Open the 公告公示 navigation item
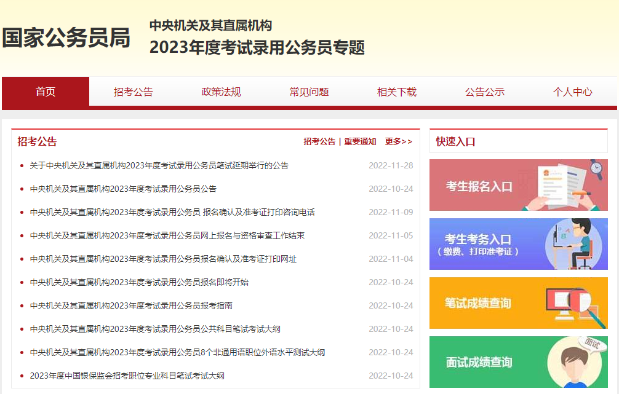This screenshot has height=394, width=619. [484, 92]
